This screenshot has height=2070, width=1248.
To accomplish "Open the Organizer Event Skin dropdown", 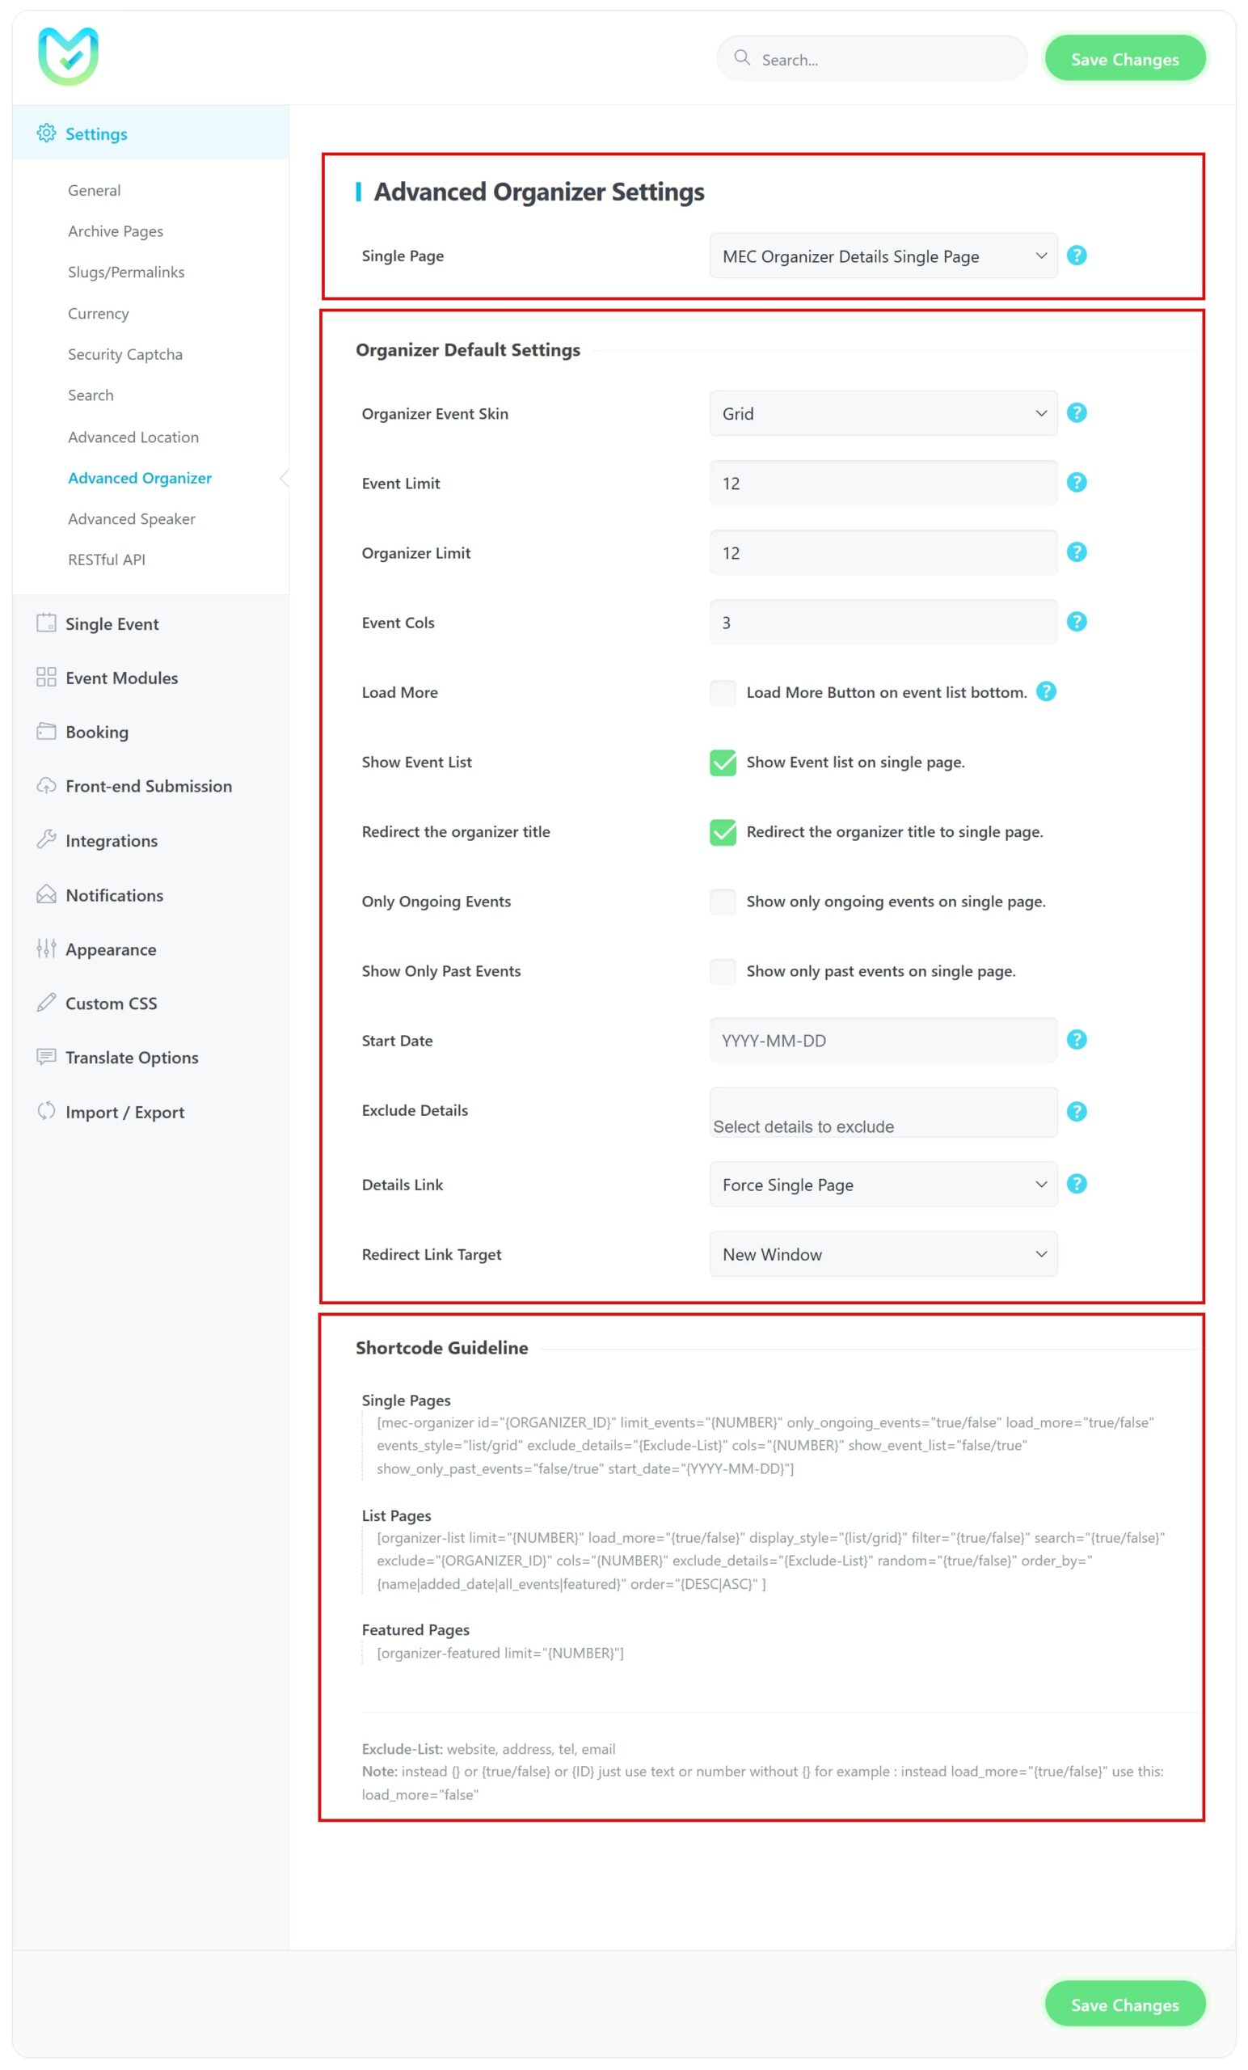I will click(883, 413).
